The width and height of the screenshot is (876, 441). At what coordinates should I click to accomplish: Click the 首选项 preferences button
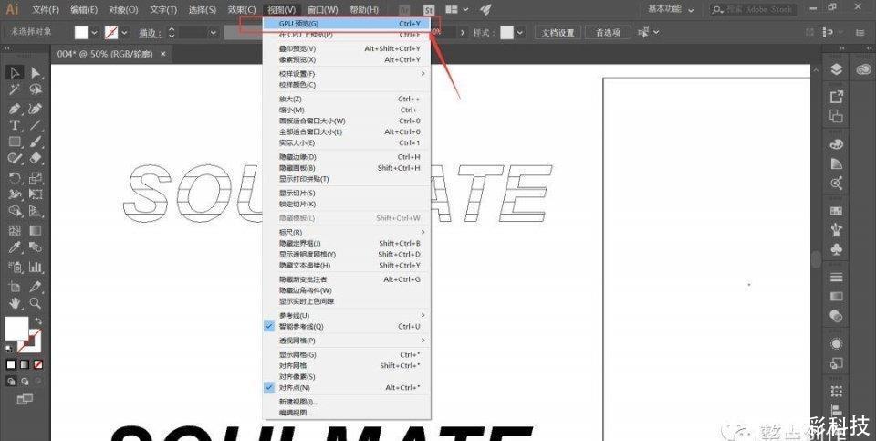coord(608,33)
